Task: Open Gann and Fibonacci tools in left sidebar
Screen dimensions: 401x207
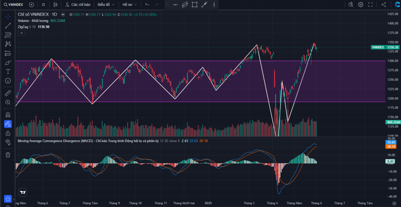Action: pyautogui.click(x=8, y=35)
